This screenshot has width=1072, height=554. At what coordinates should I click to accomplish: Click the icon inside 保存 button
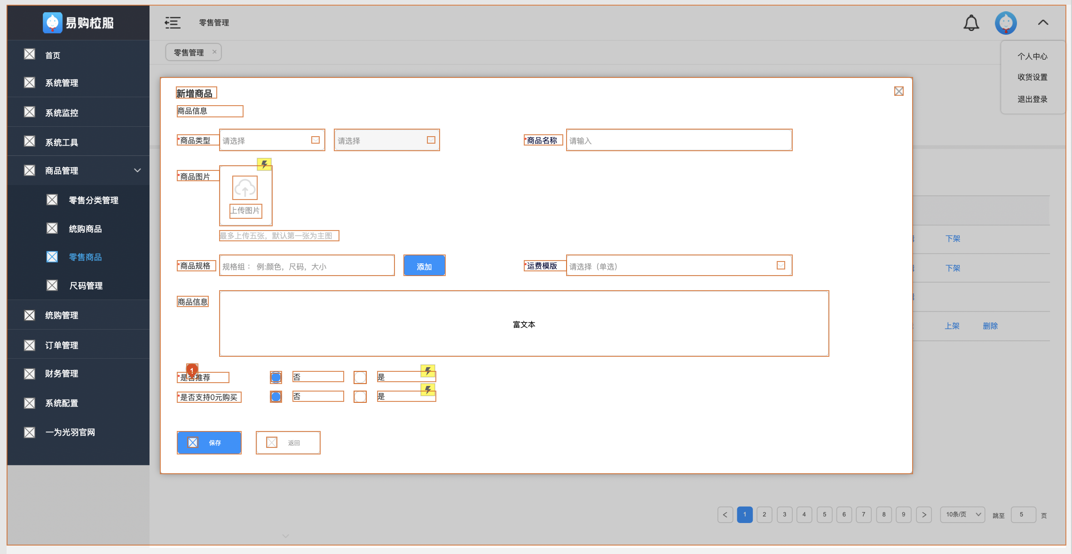click(x=193, y=442)
